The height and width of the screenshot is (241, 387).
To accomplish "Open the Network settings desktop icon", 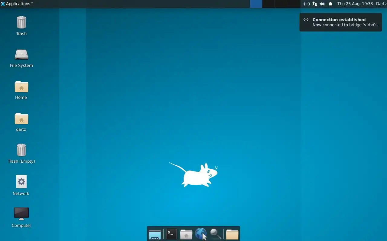I will (21, 182).
